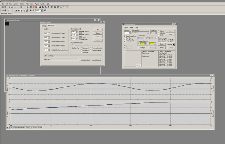Viewport: 225px width, 144px height.
Task: Click the crosshair icon in top toolbar
Action: 24,7
